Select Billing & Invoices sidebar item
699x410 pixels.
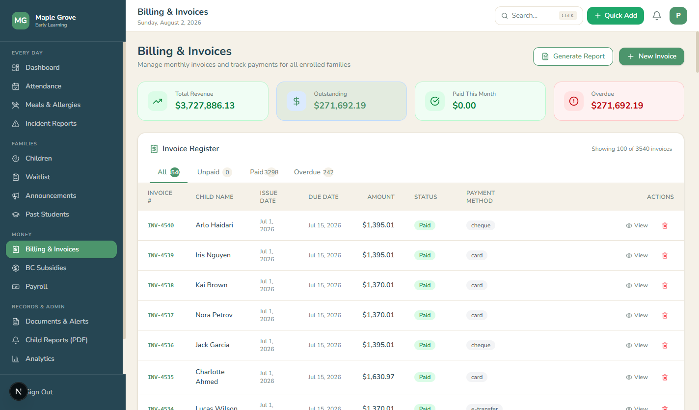click(61, 249)
